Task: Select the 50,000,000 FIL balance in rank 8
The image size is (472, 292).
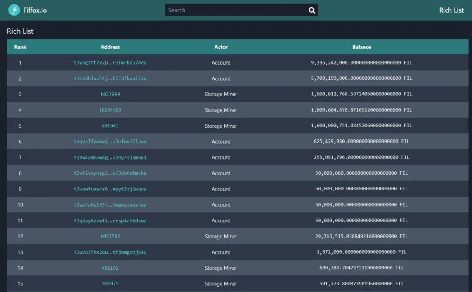Action: [361, 173]
